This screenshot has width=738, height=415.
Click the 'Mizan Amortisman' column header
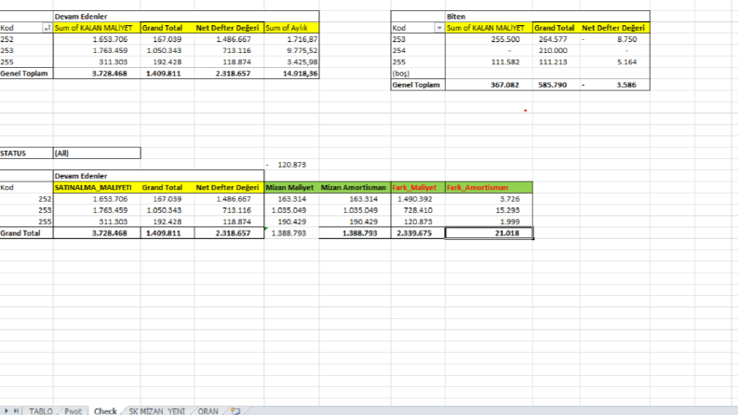tap(355, 187)
